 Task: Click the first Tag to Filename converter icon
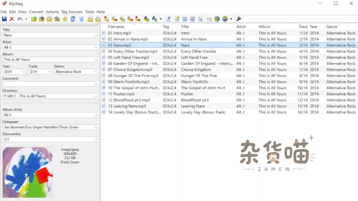tap(107, 19)
